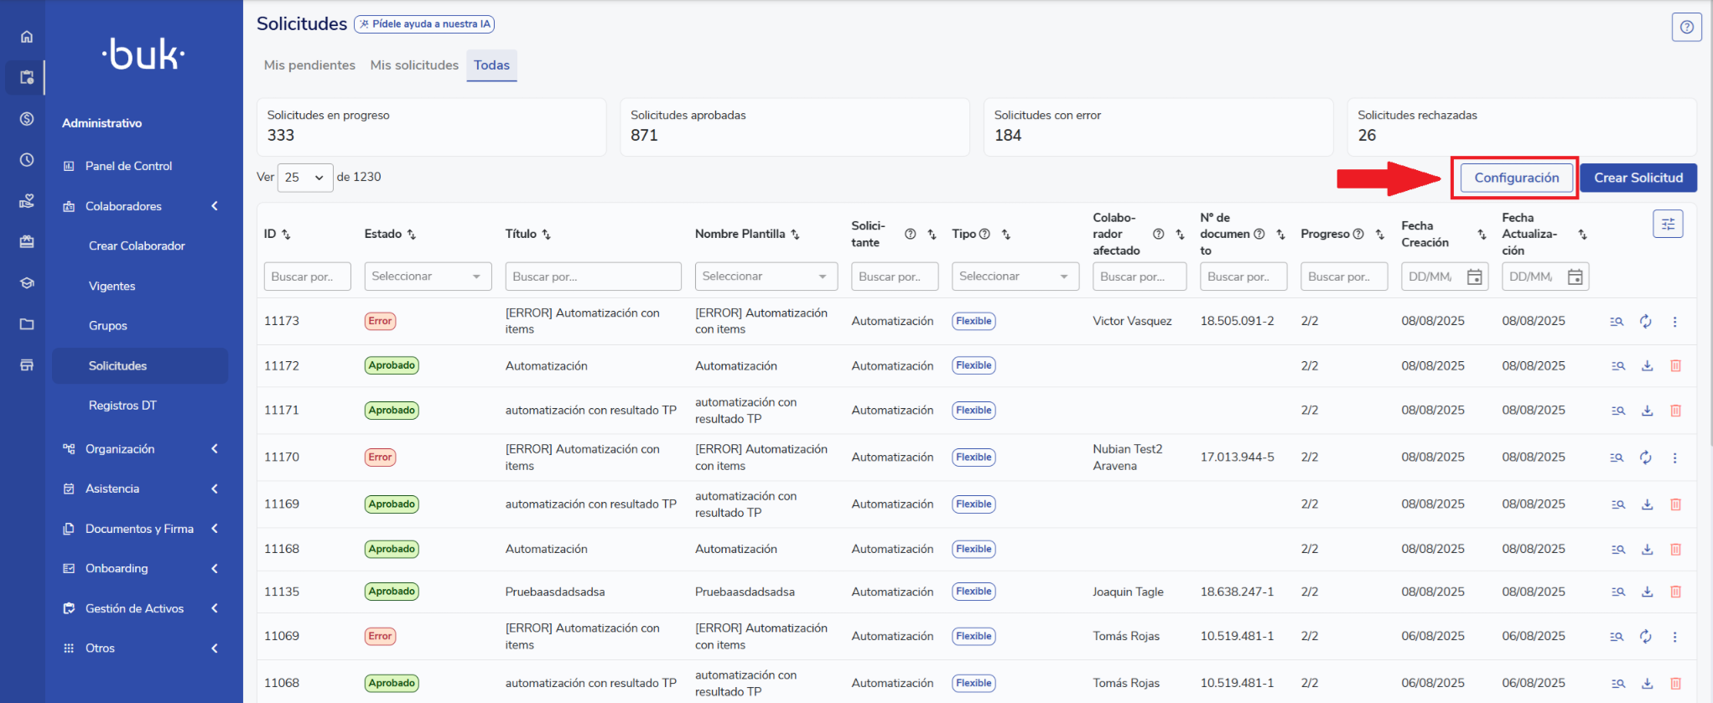Click the Título search input field

(592, 277)
